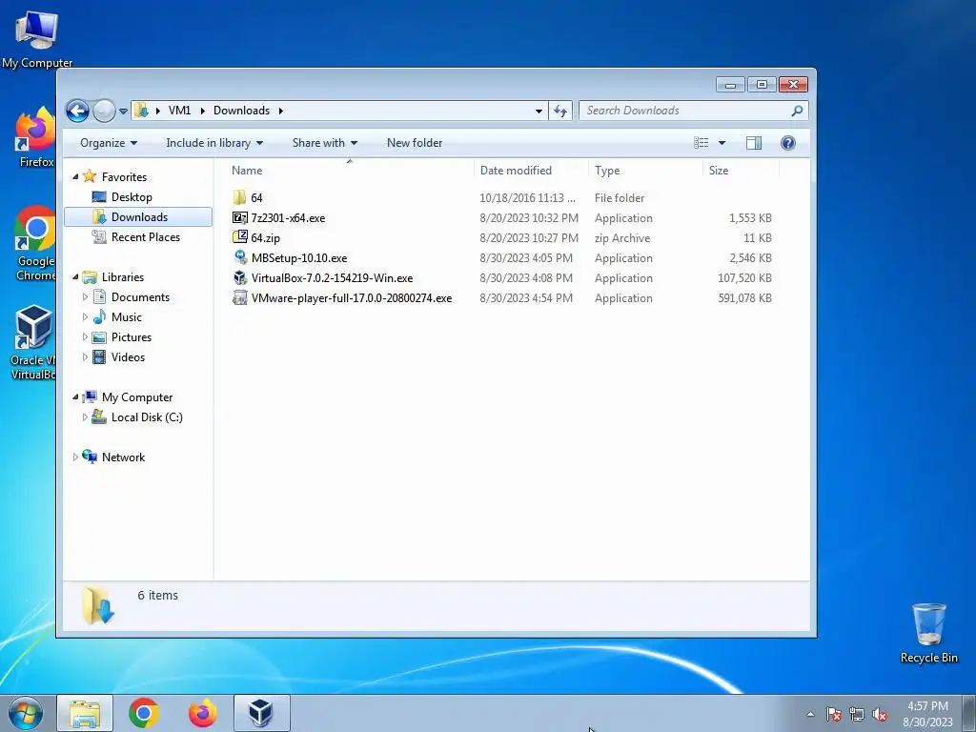
Task: Show the preview pane
Action: [x=754, y=143]
